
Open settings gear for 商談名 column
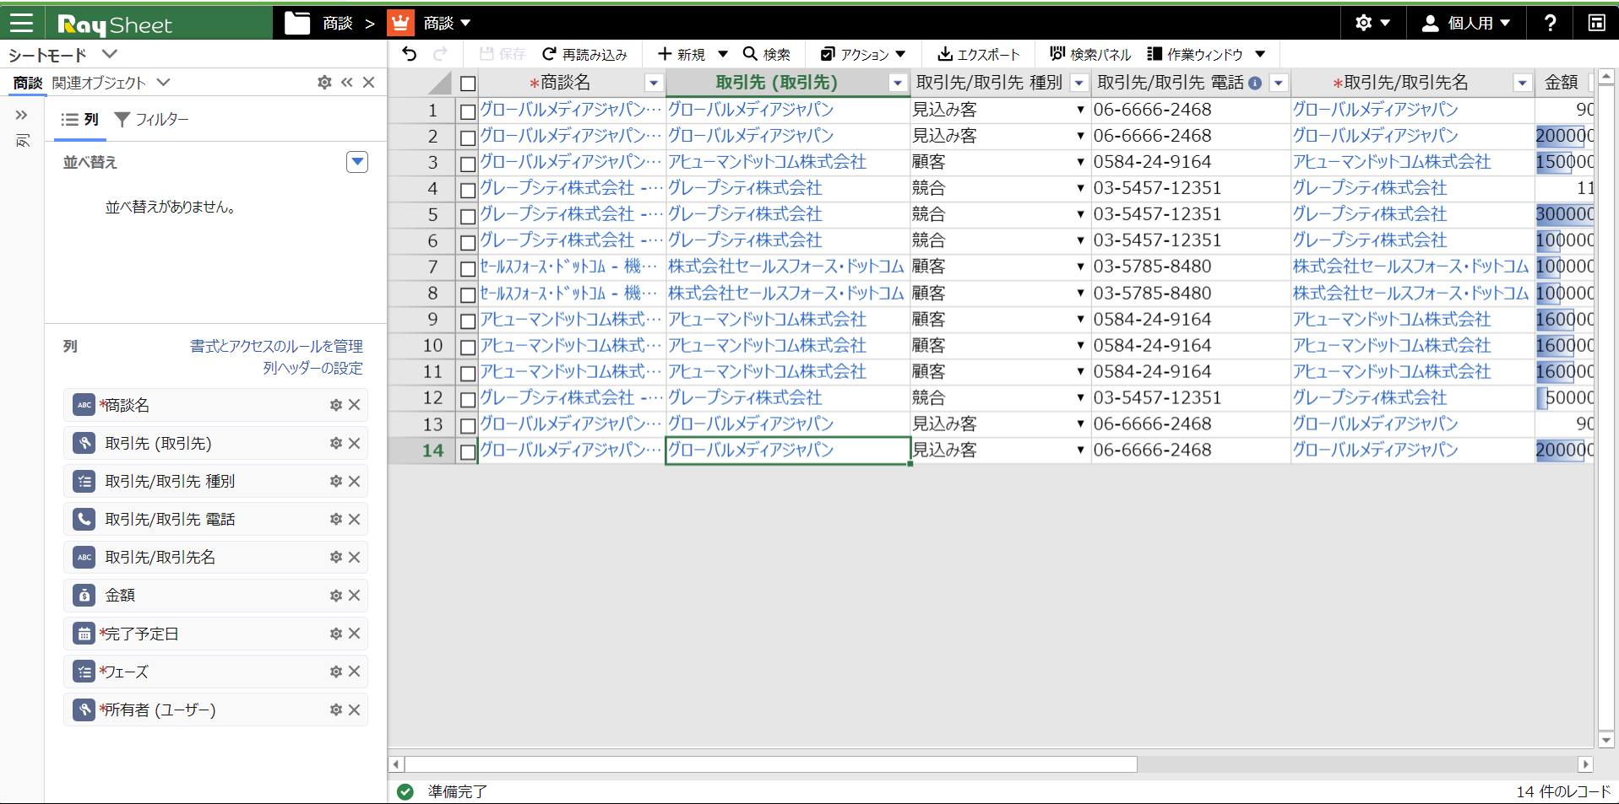pos(336,405)
